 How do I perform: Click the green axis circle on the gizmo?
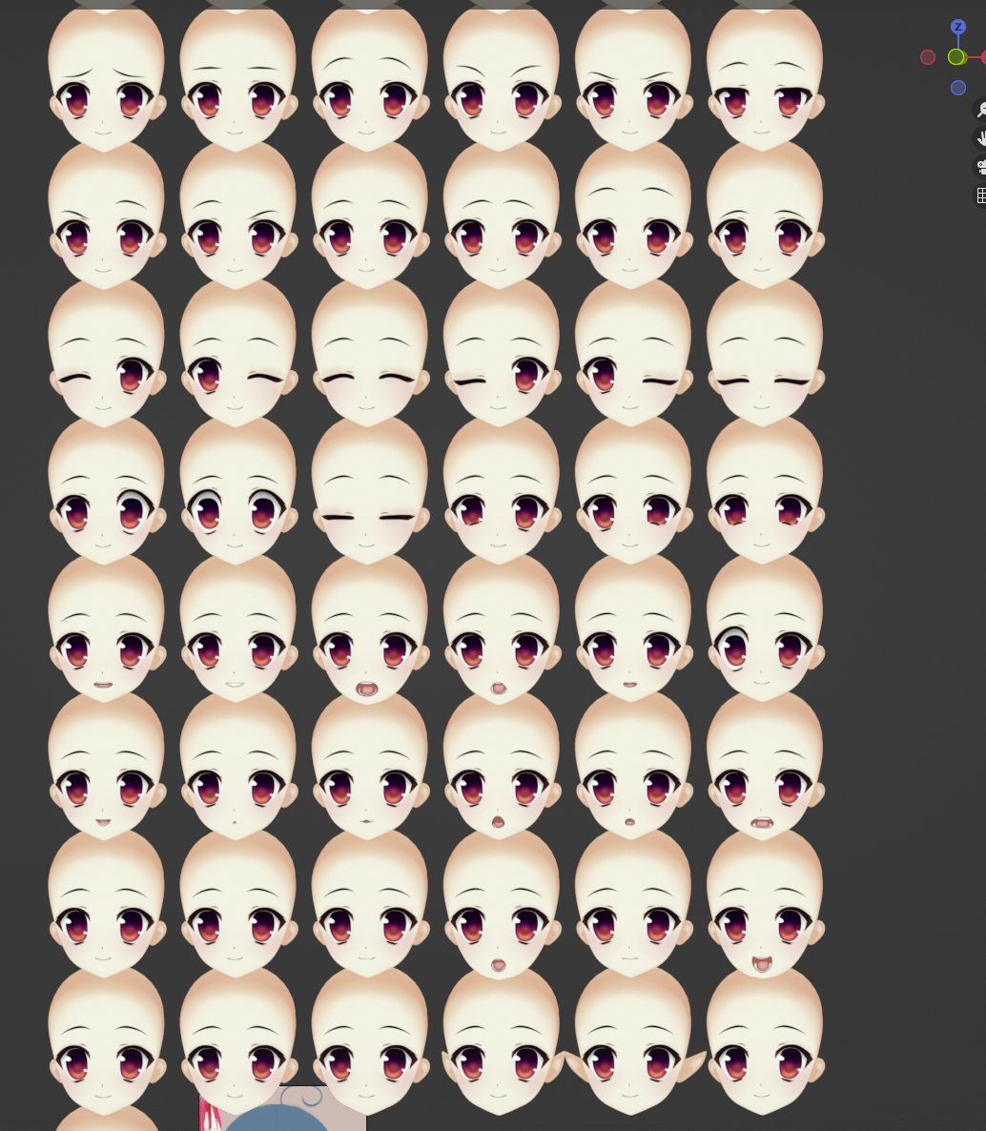click(956, 56)
